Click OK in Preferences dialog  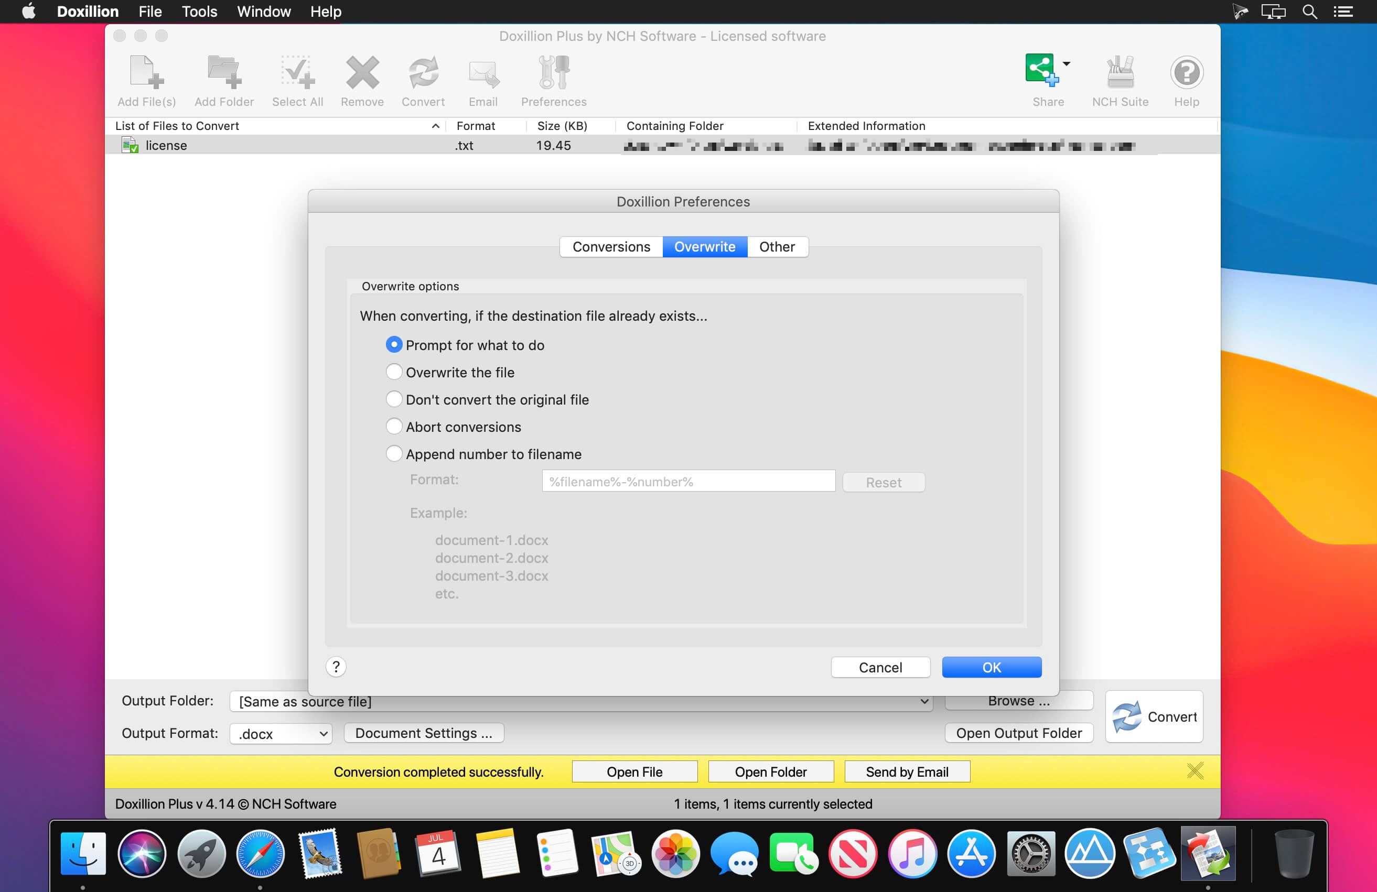pos(992,668)
